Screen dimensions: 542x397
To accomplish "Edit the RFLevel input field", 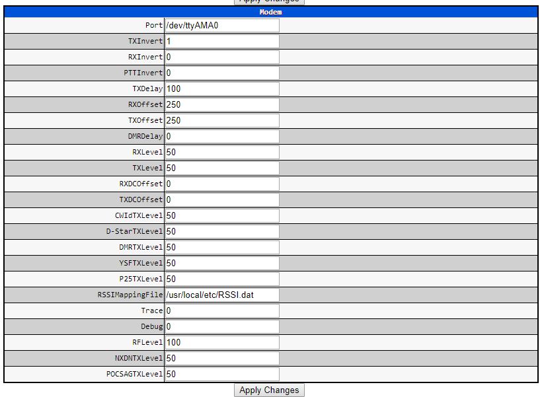I will tap(222, 342).
